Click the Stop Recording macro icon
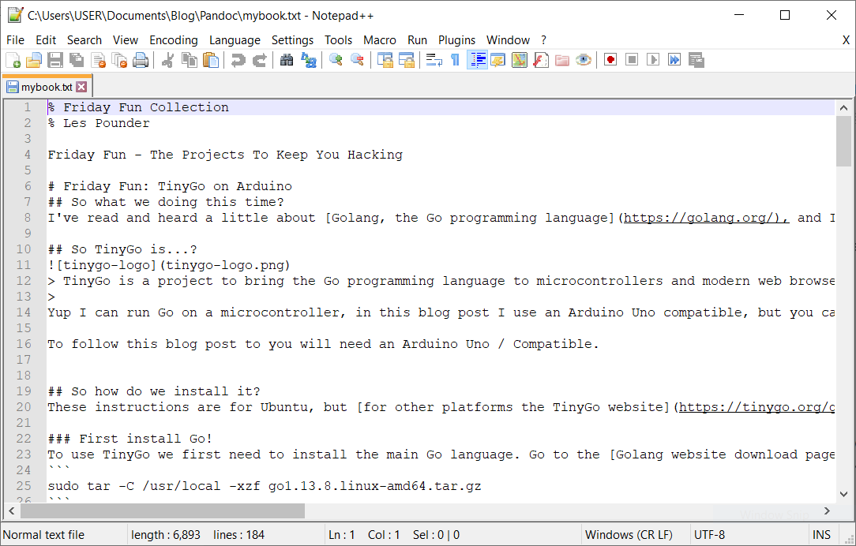Screen dimensions: 856x546 (632, 59)
